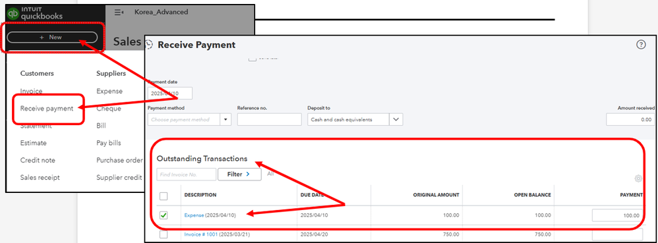Open the Filter button
Screen dimensions: 658x243
239,175
